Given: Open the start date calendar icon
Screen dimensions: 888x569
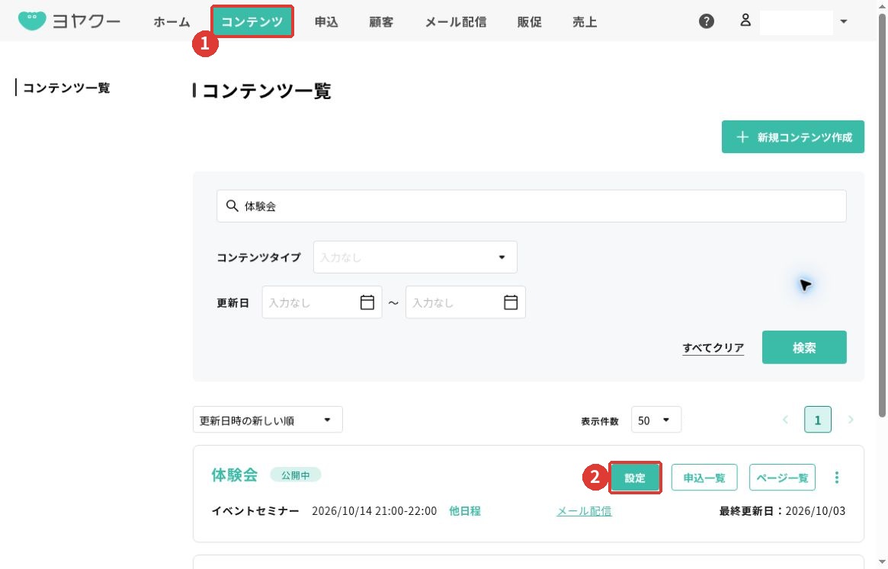Looking at the screenshot, I should tap(367, 302).
